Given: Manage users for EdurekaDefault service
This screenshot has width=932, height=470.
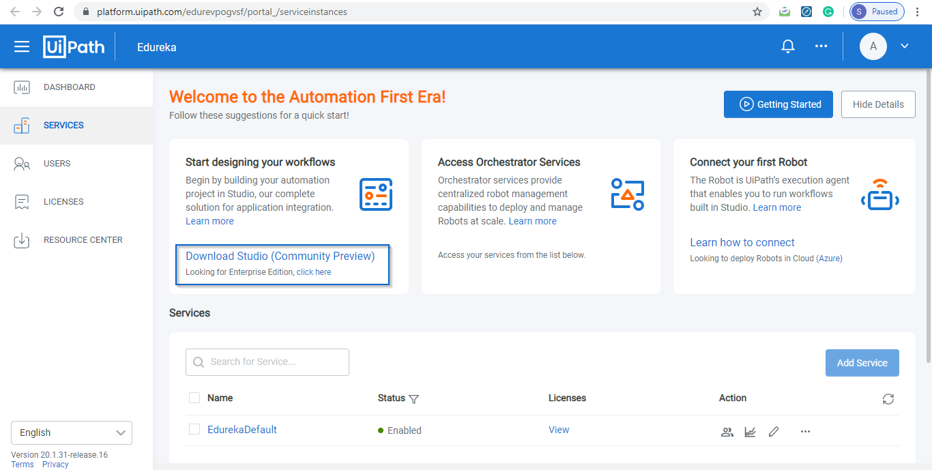Looking at the screenshot, I should 727,432.
